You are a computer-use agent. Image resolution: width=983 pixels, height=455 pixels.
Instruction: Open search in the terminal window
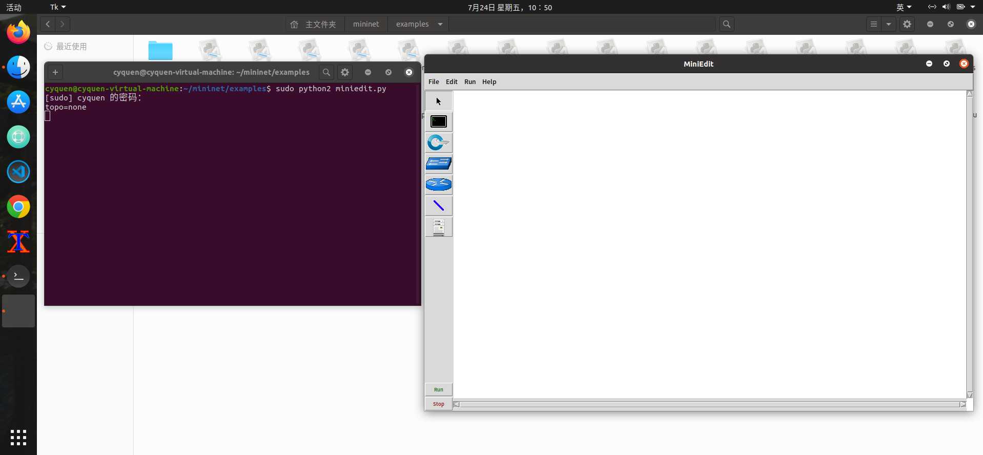click(x=326, y=72)
